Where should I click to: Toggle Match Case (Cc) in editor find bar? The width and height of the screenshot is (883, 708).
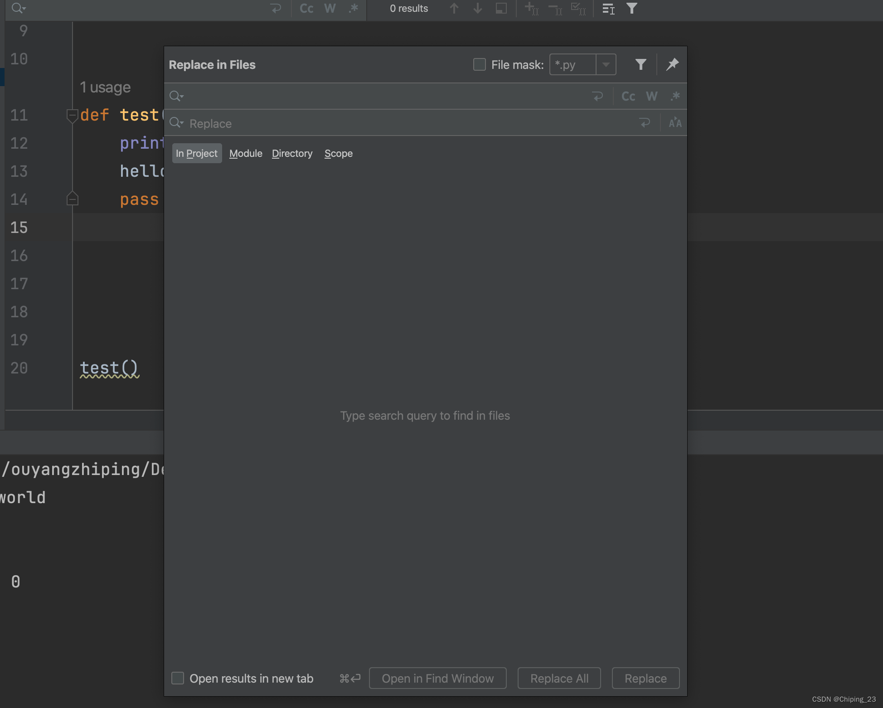[x=306, y=8]
